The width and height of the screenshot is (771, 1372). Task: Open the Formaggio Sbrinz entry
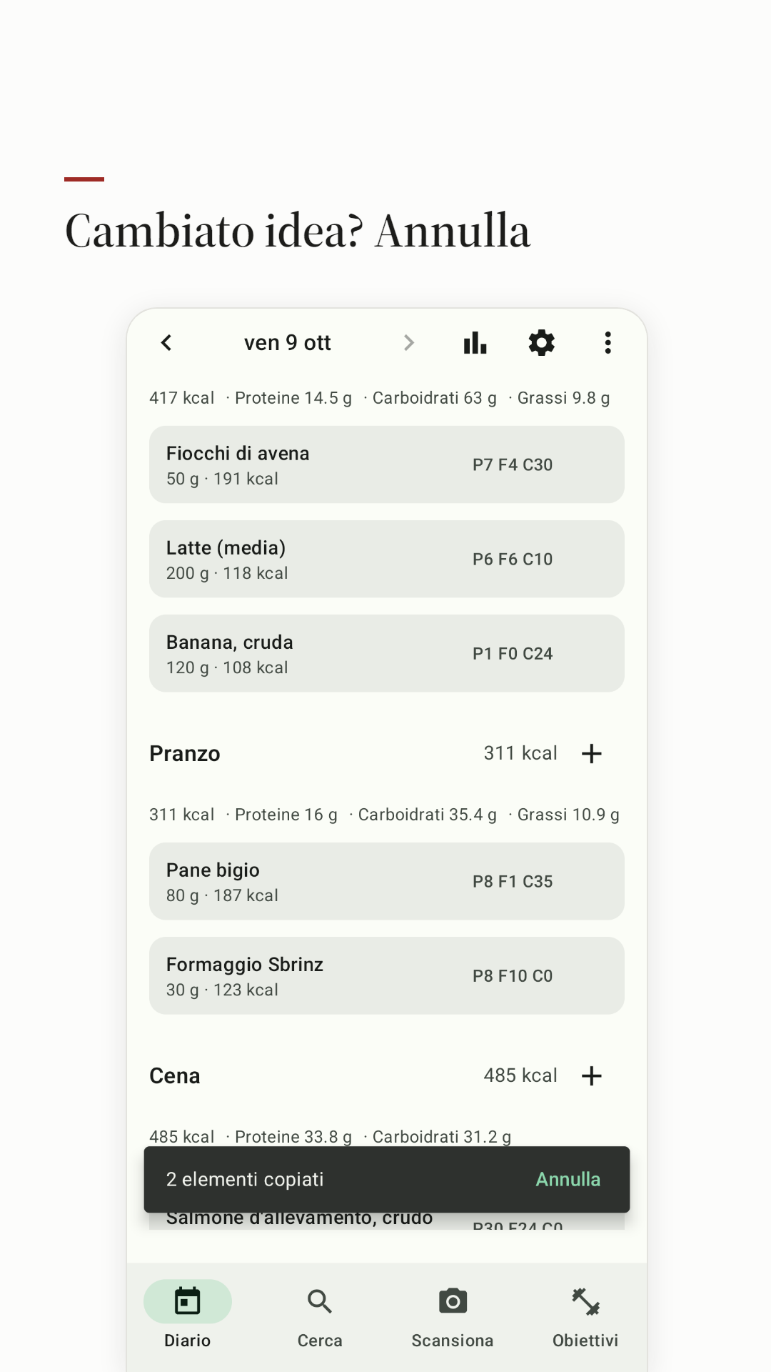(x=387, y=975)
